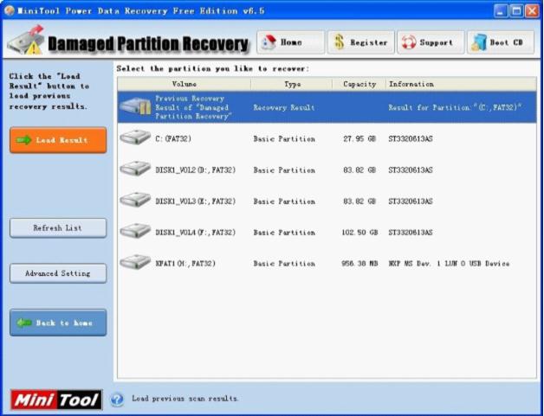
Task: Click the 102.50 GB capacity cell
Action: coord(359,233)
